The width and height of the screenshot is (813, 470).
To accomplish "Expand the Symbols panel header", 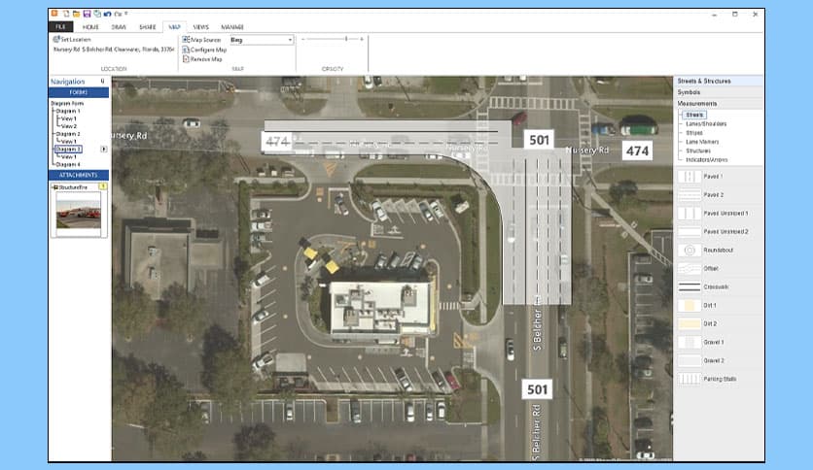I will point(718,92).
